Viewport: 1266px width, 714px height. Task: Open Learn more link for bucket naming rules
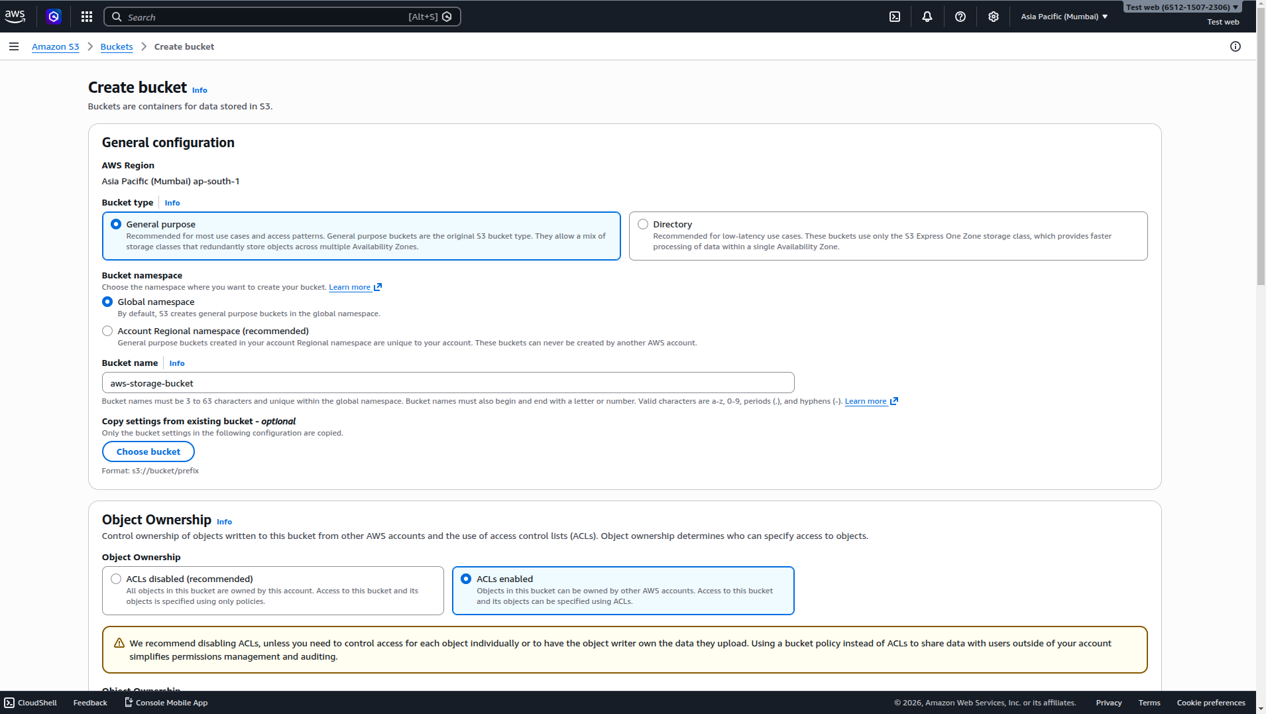point(872,401)
